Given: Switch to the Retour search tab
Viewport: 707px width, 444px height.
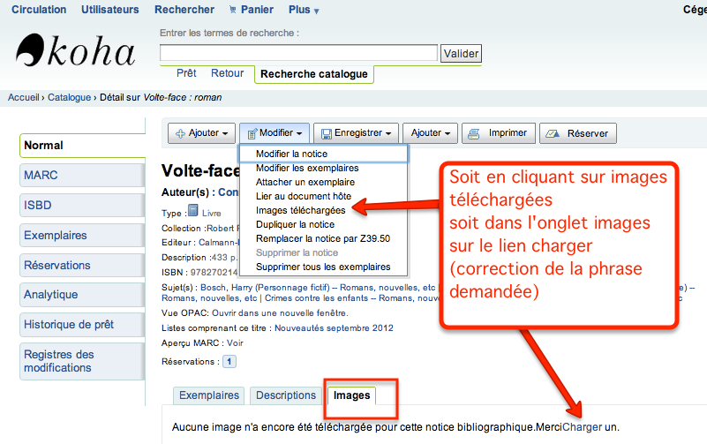Looking at the screenshot, I should (227, 73).
